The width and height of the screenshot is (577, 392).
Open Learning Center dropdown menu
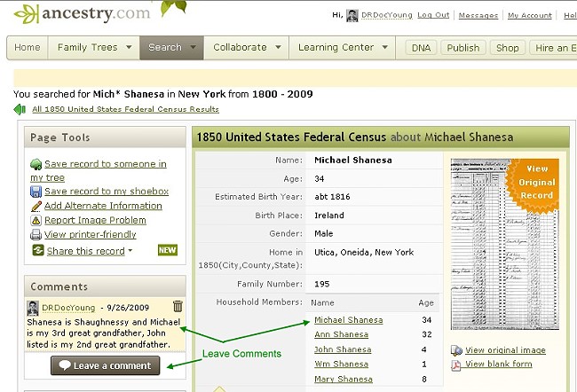coord(343,47)
